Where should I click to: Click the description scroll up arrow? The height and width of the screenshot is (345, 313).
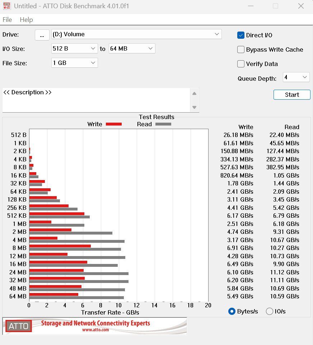pyautogui.click(x=194, y=94)
